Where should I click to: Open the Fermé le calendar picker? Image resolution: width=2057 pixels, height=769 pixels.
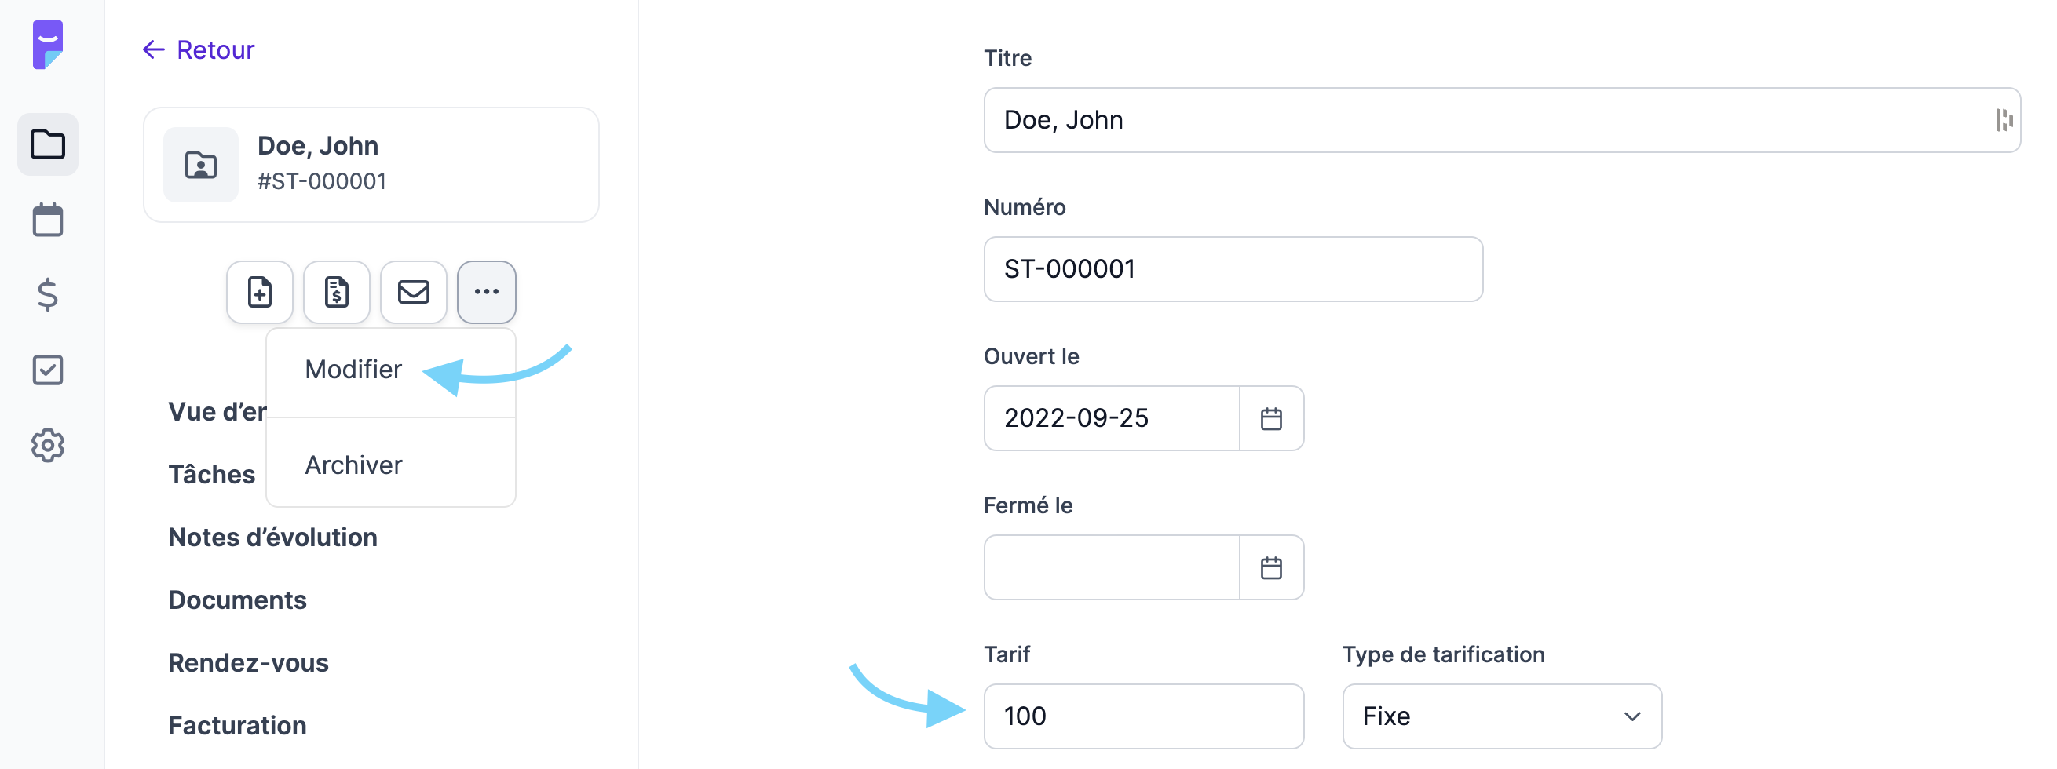point(1271,567)
